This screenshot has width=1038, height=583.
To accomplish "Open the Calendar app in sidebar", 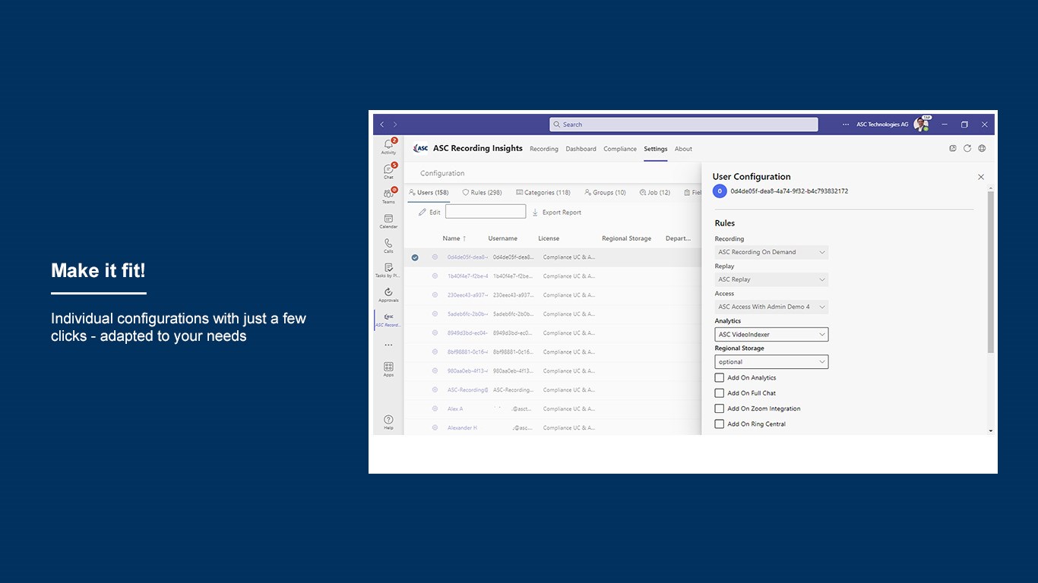I will coord(388,221).
